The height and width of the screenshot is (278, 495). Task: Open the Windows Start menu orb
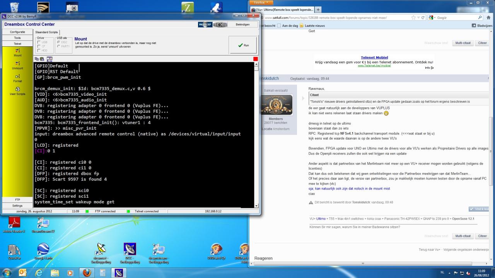coord(7,273)
